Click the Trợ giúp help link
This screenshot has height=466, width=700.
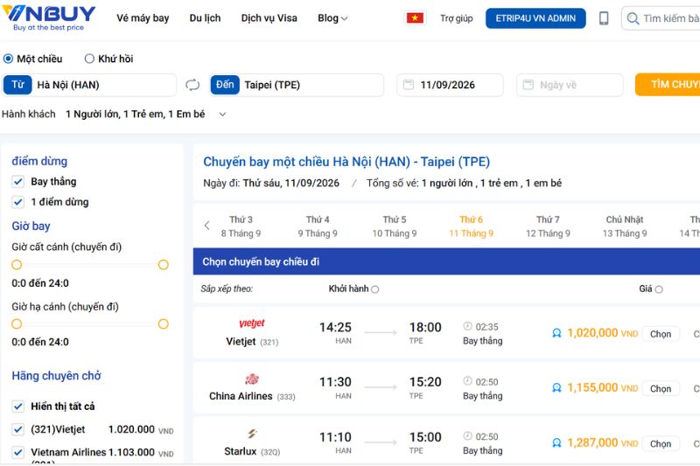point(456,18)
